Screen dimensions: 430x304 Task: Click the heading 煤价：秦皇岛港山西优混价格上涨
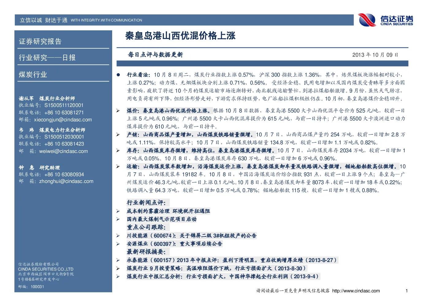169,111
